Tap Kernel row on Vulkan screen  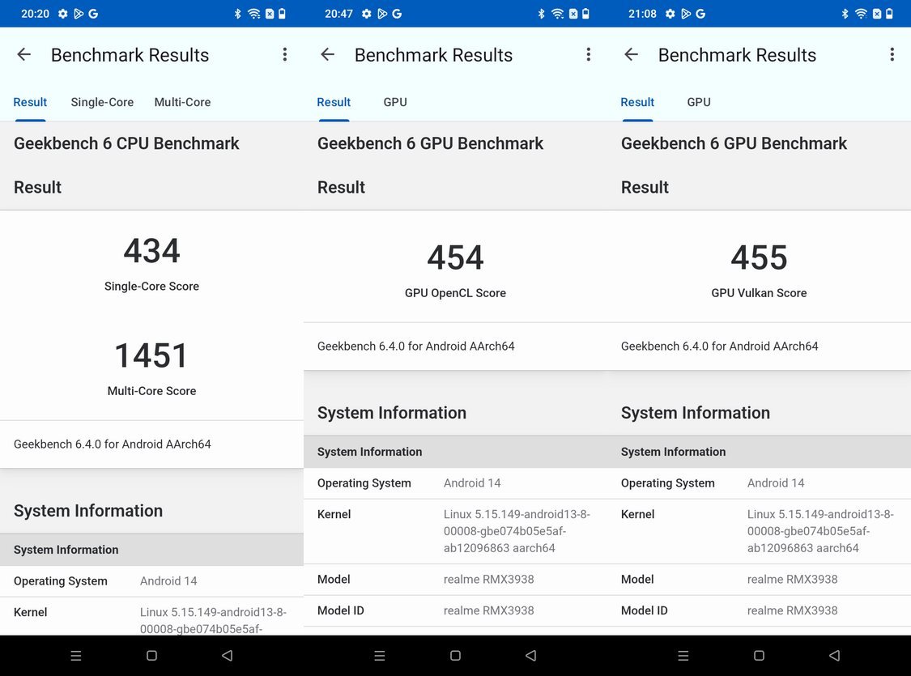(759, 531)
